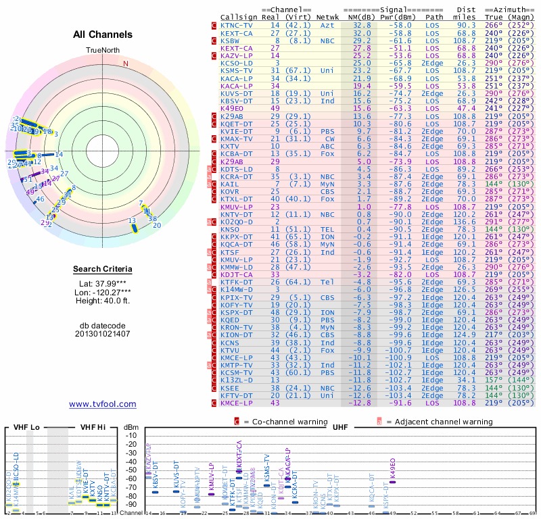Click the co-channel warning icon beside KAZV-LP
The image size is (541, 519).
click(x=214, y=55)
